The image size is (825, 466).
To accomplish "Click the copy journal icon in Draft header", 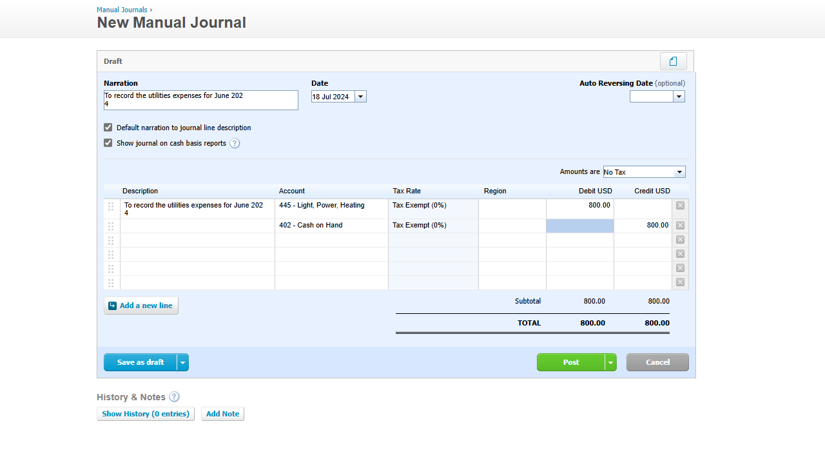I will click(x=673, y=61).
